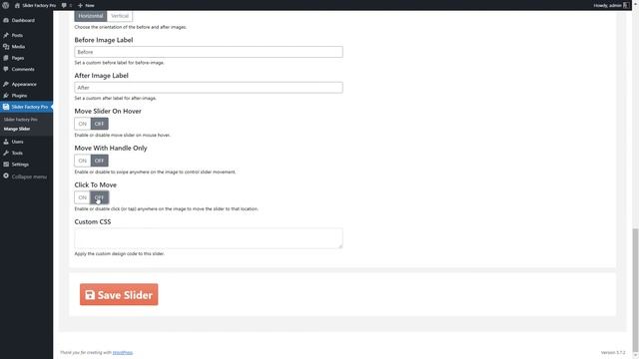Image resolution: width=639 pixels, height=359 pixels.
Task: Open the comments bubble icon in the admin bar
Action: (x=64, y=5)
